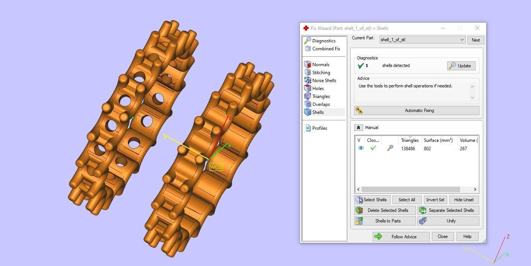The width and height of the screenshot is (531, 266).
Task: Click Shells to Parts button
Action: click(x=385, y=221)
